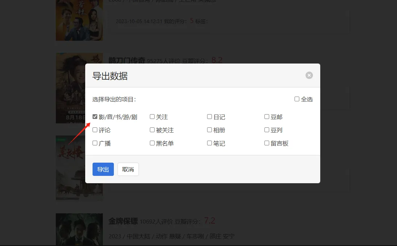Uncheck the 影/音/书/游/剧 checkbox
Viewport: 397px width, 246px height.
tap(95, 117)
